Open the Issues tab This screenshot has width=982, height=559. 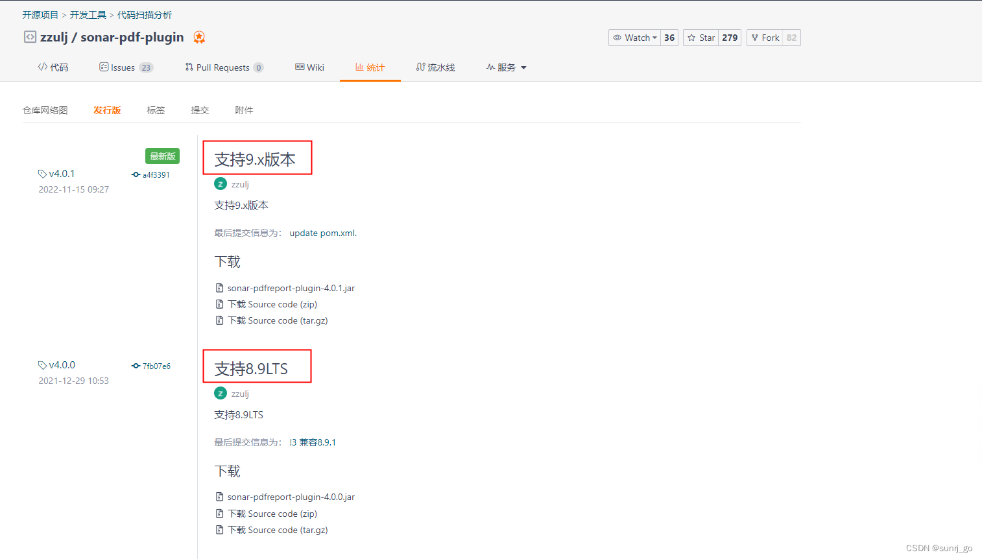(126, 67)
